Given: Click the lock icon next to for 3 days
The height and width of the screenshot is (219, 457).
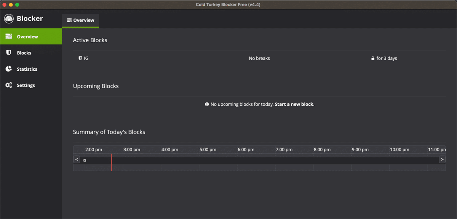Looking at the screenshot, I should pyautogui.click(x=373, y=59).
